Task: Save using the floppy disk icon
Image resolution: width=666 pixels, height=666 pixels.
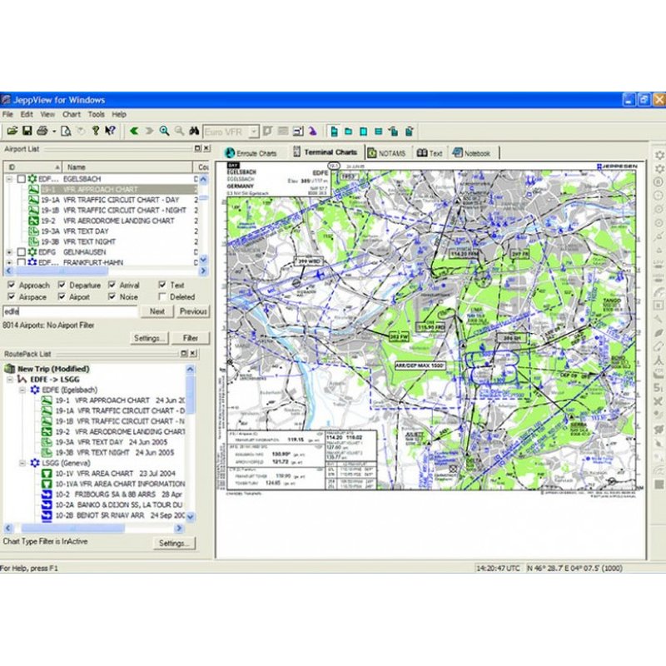Action: point(27,131)
